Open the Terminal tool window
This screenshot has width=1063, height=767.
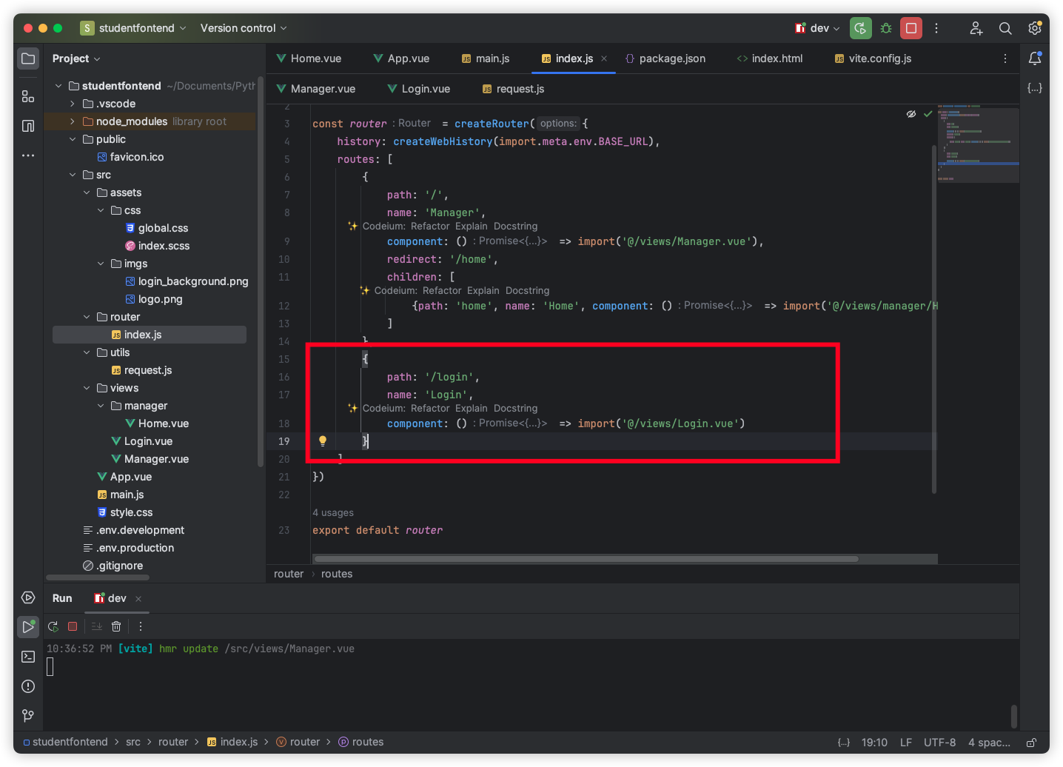[28, 657]
